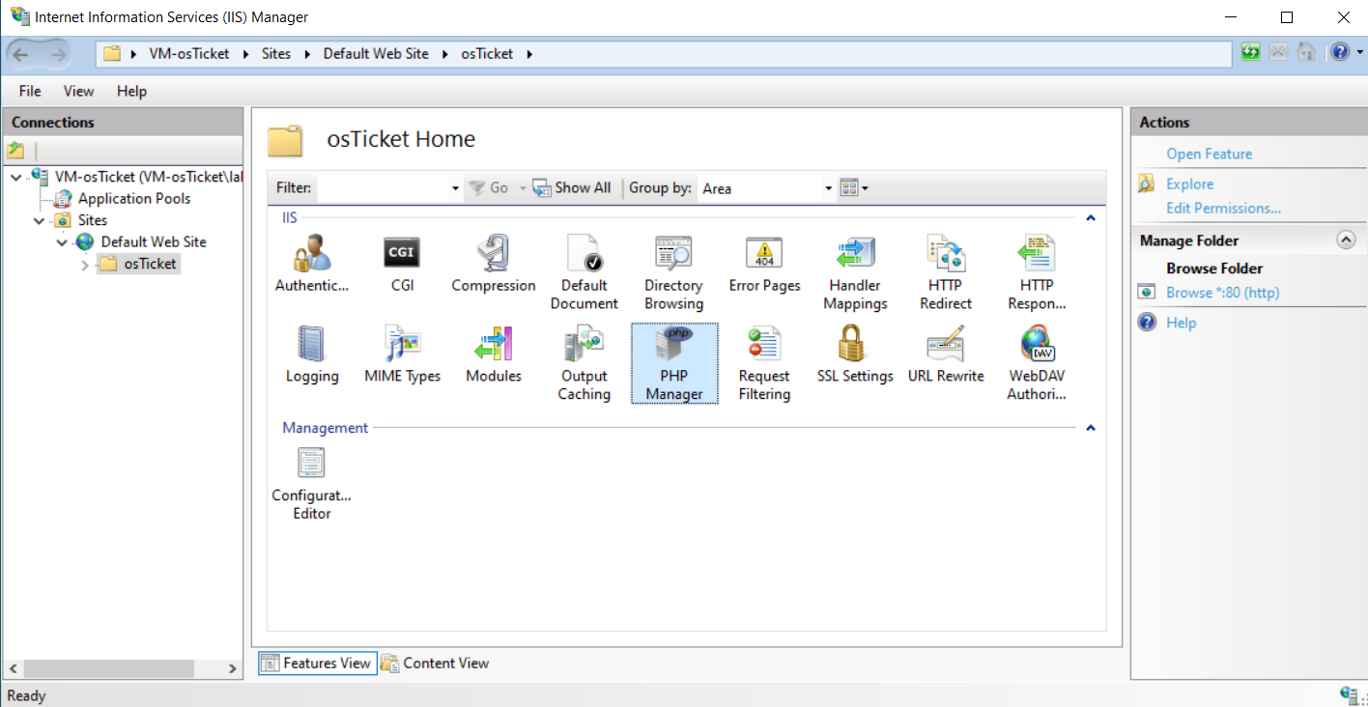1368x707 pixels.
Task: Open the Default Document feature
Action: (x=584, y=272)
